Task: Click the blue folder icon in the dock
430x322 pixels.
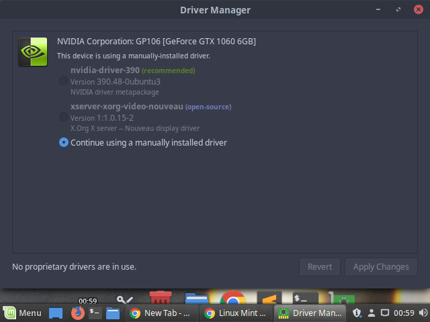Action: (197, 299)
